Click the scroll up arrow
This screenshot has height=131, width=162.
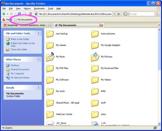pyautogui.click(x=159, y=30)
